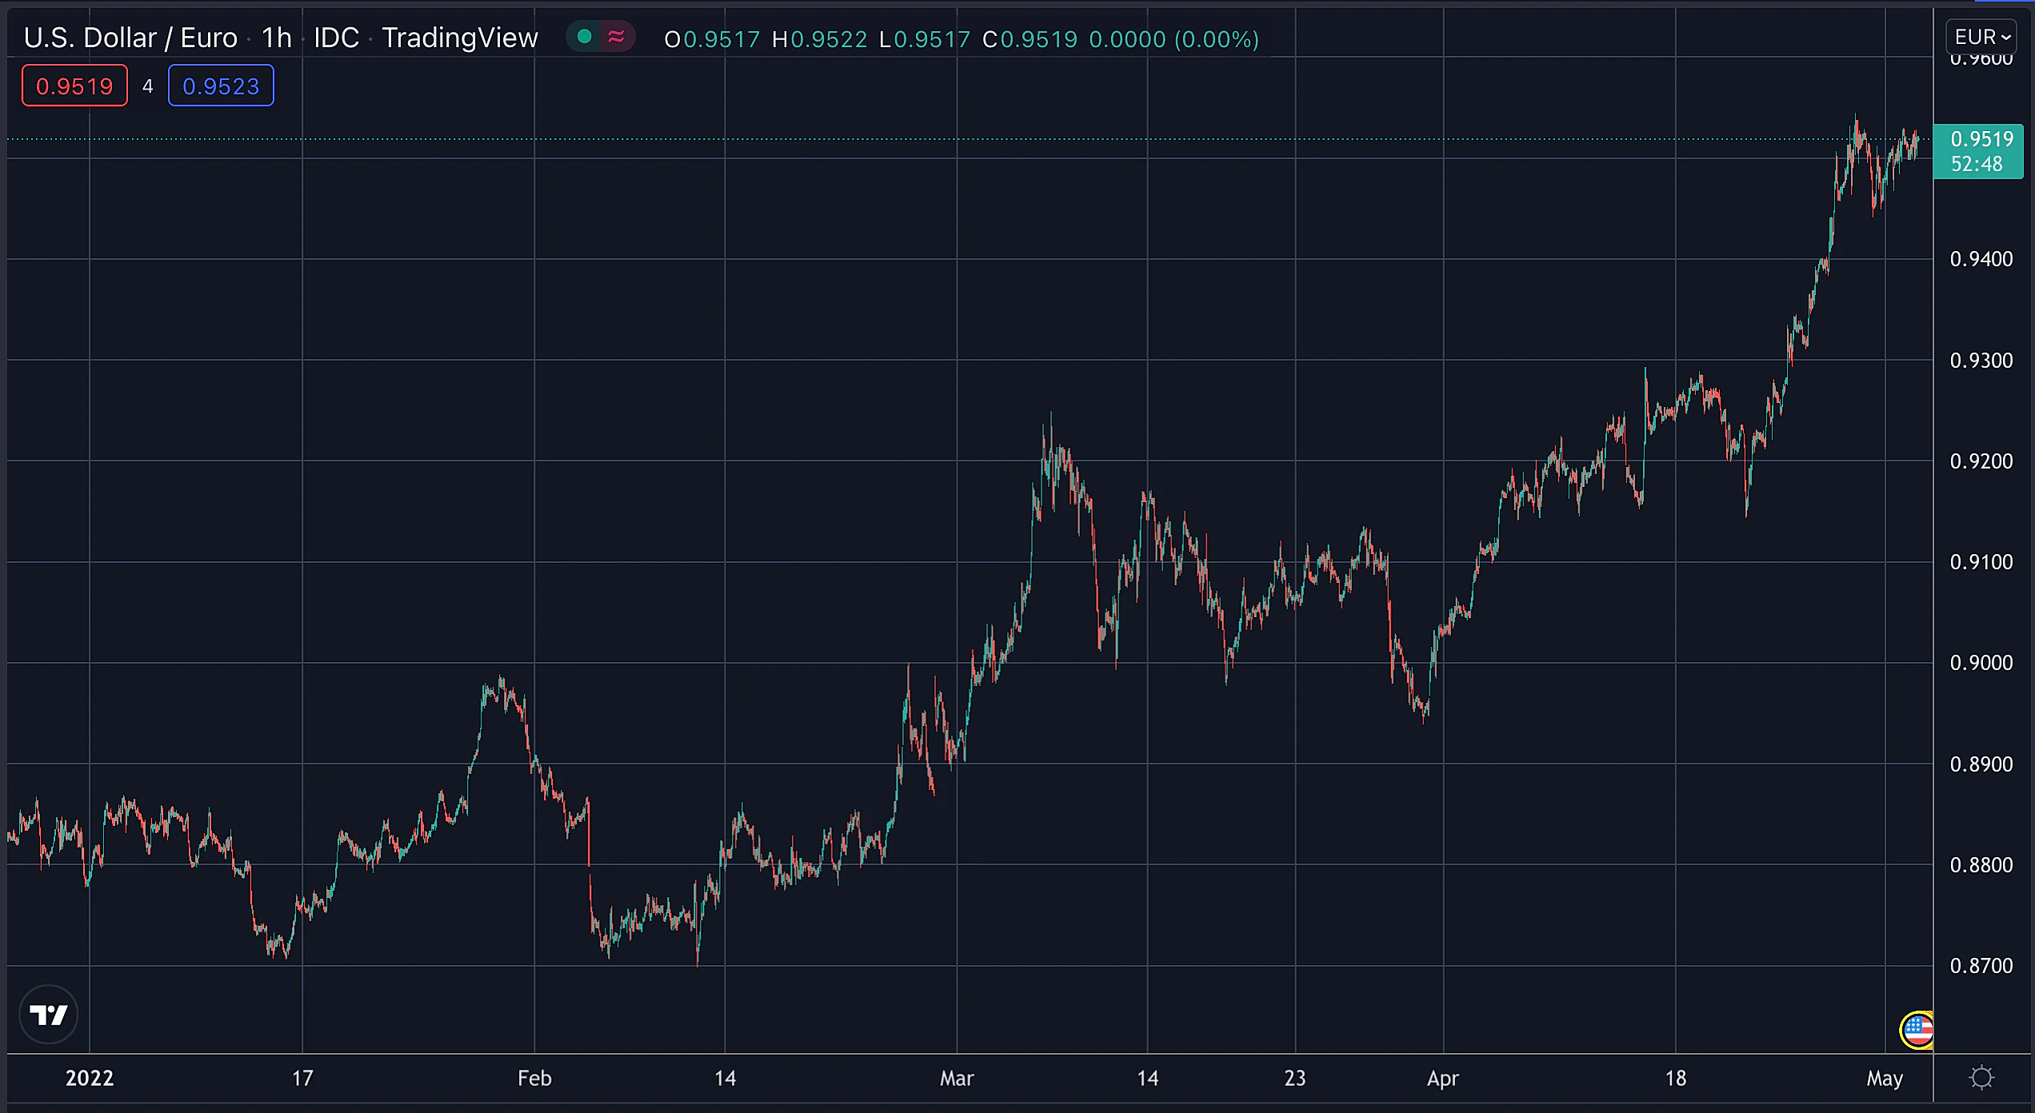
Task: Click the low value L0.9517 in header
Action: pyautogui.click(x=924, y=39)
